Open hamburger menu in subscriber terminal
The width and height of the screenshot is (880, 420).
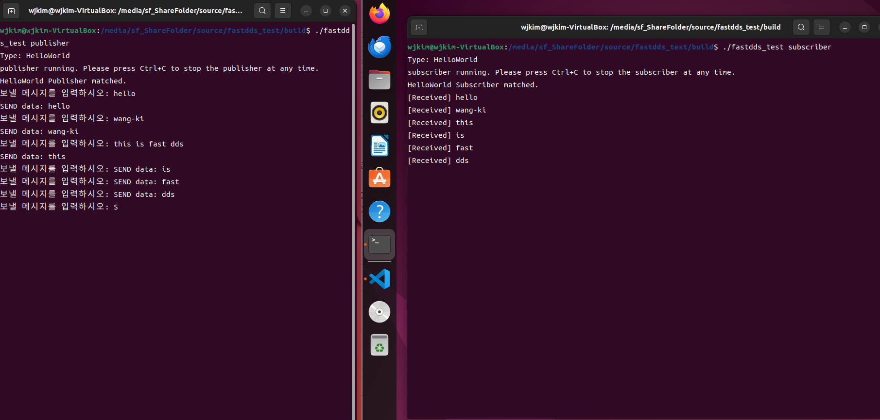(822, 27)
